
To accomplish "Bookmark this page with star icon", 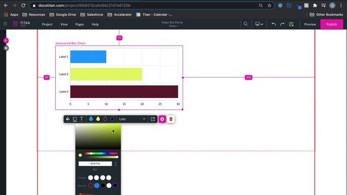I will (269, 5).
